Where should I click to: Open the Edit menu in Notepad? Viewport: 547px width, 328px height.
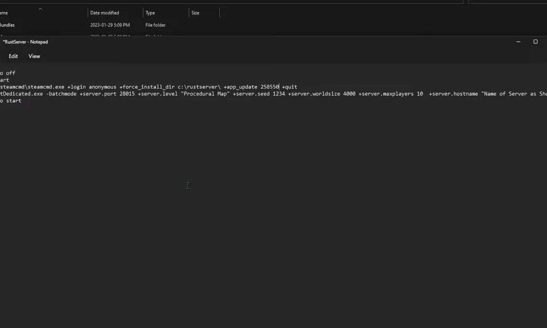13,56
